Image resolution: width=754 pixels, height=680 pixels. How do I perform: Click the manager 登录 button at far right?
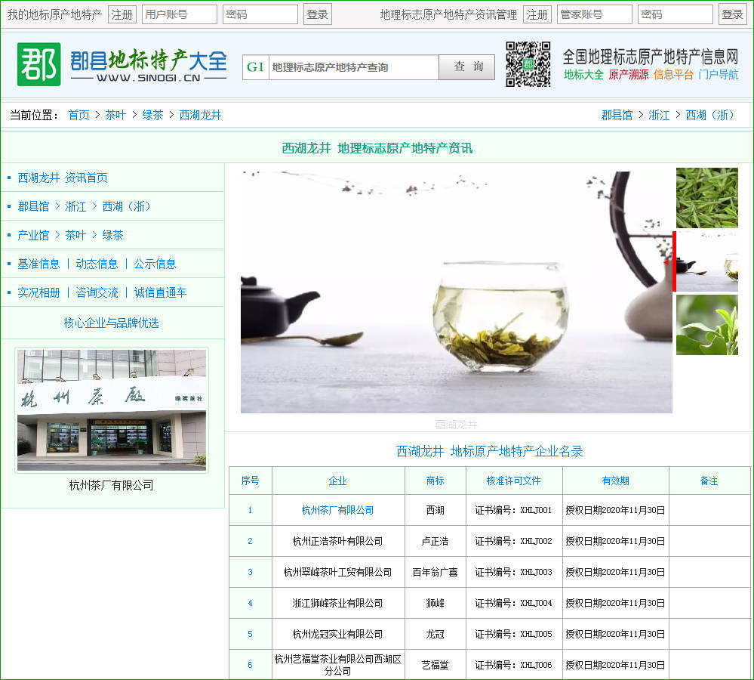point(732,14)
